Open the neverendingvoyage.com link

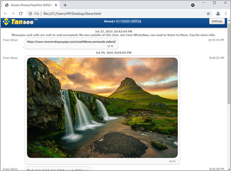[71, 42]
